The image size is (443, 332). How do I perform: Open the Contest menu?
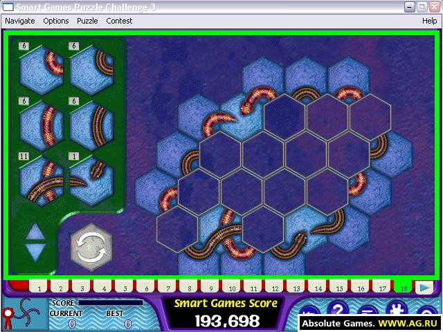(x=119, y=21)
